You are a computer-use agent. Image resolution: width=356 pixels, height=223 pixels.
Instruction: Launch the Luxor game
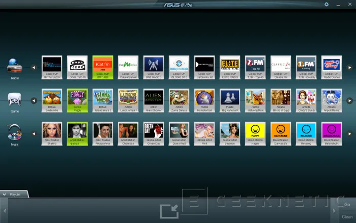point(128,101)
